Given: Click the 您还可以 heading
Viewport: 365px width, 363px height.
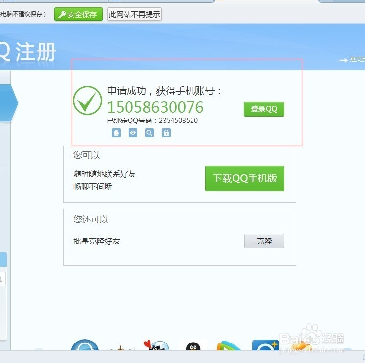Looking at the screenshot, I should 91,219.
